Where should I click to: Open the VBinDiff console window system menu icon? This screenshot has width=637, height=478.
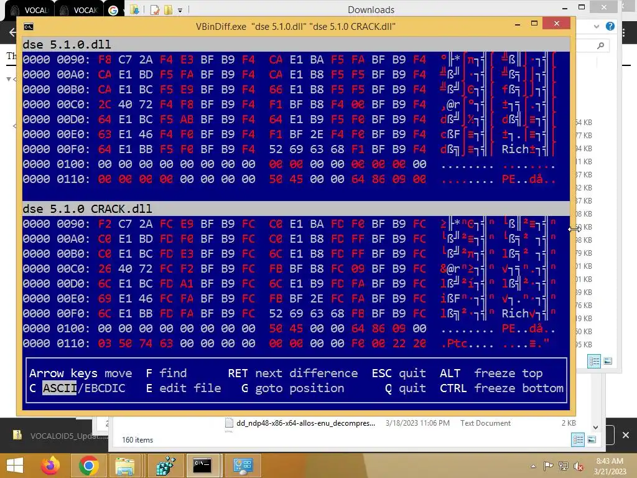click(x=29, y=27)
